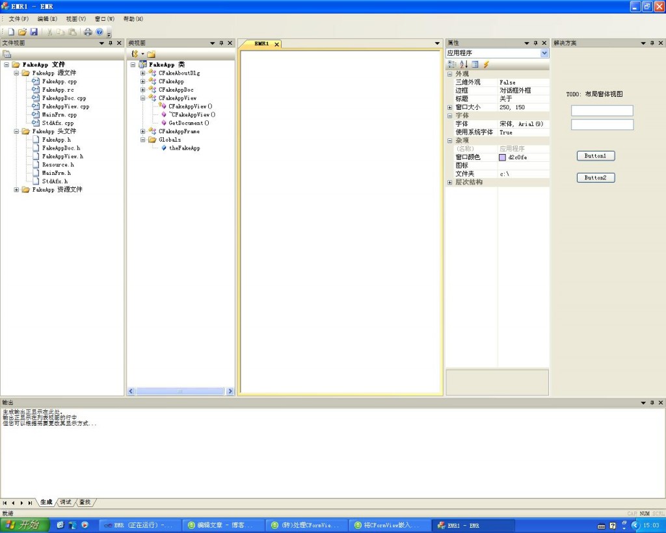Click the blue Help question-mark icon

[100, 32]
